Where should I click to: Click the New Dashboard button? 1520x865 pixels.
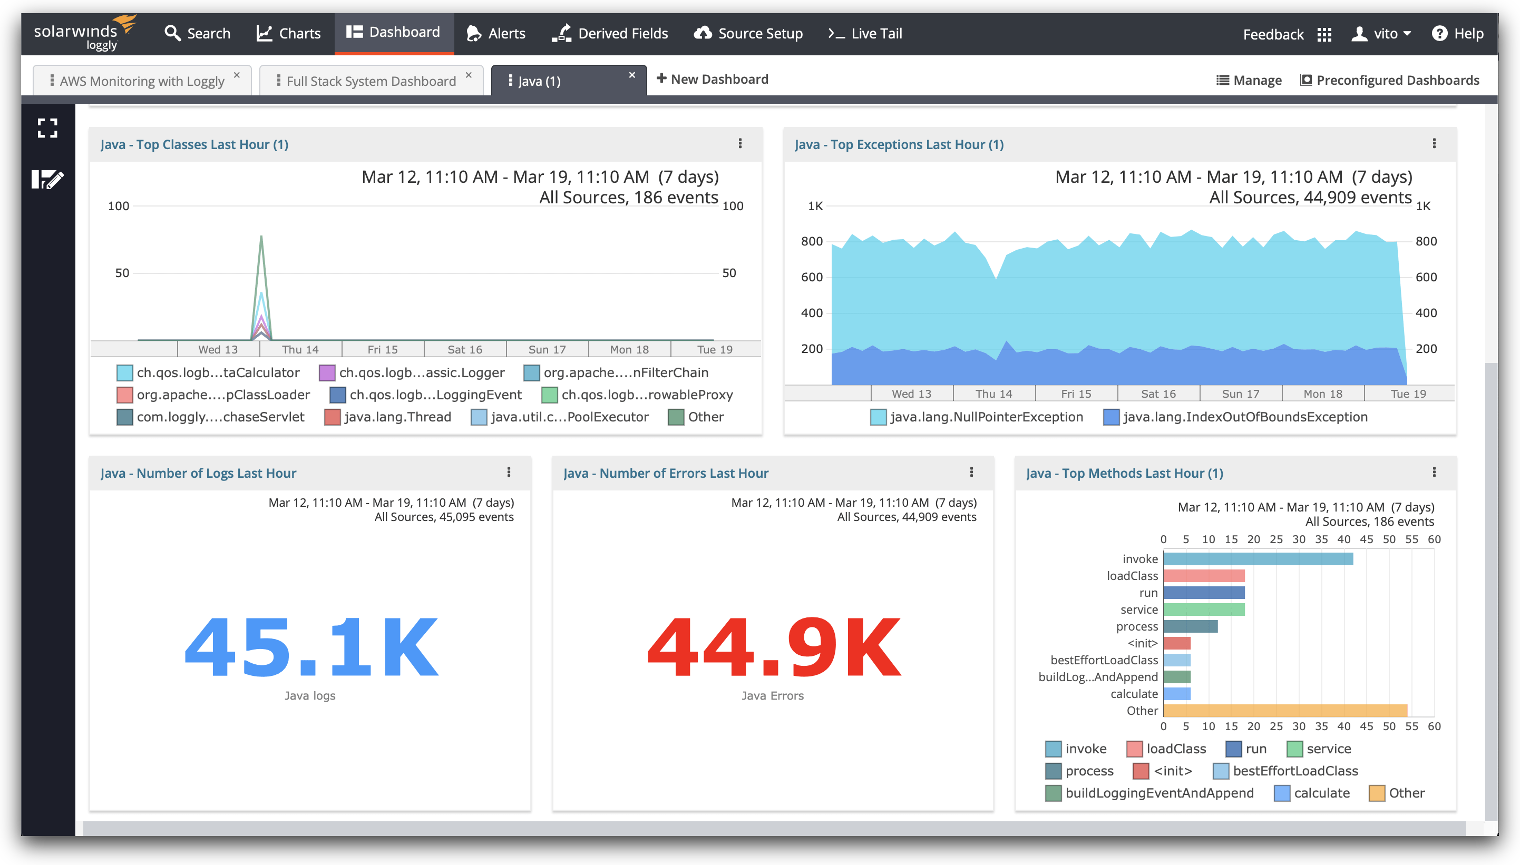click(x=712, y=79)
